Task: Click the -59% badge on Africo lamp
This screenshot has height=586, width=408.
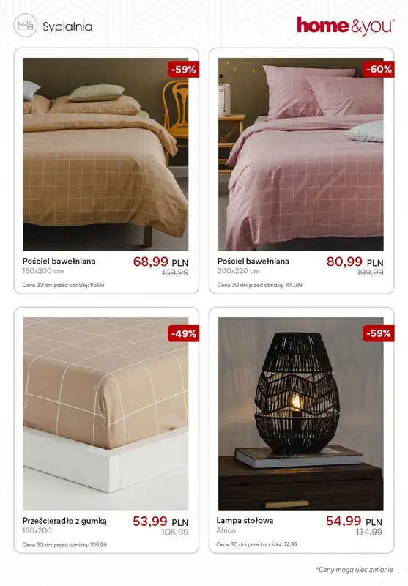Action: coord(379,333)
